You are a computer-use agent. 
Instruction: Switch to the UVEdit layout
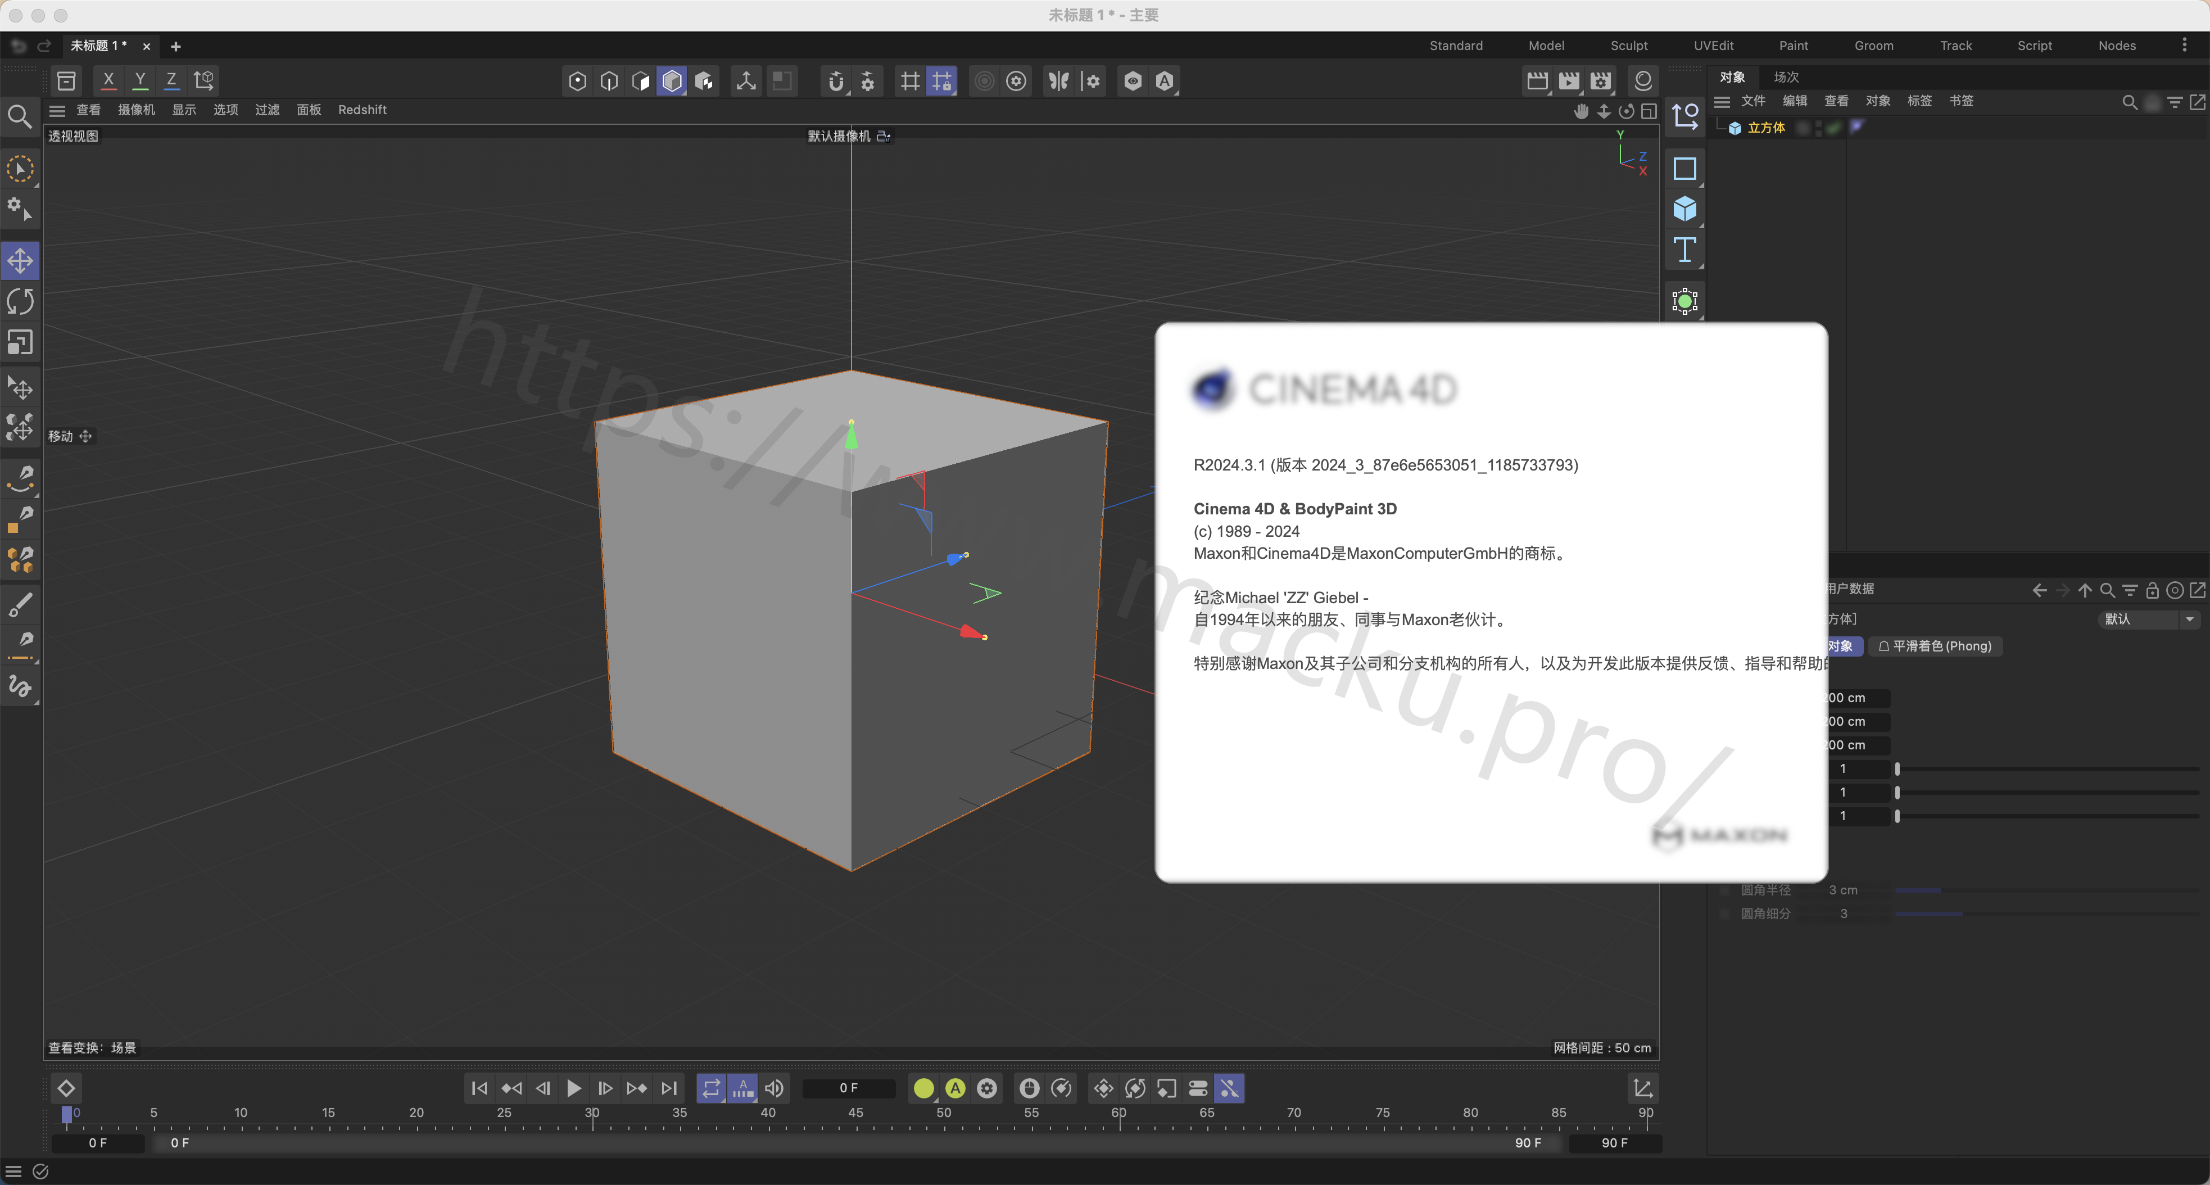pyautogui.click(x=1713, y=46)
